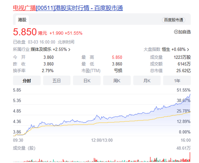The width and height of the screenshot is (199, 163).
Task: Click the 成交量 (股) chart label
Action: coord(24,148)
